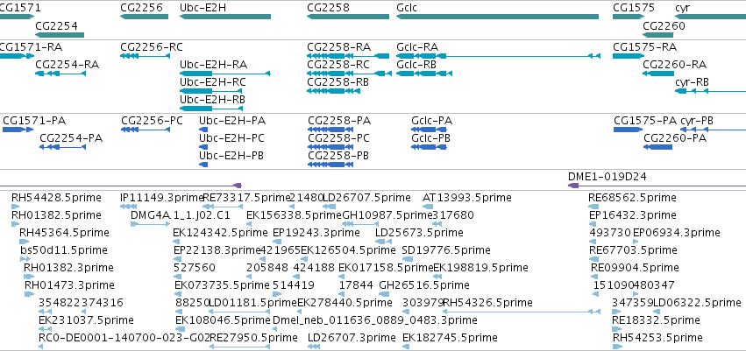Select the DME1-019D24 clone label
This screenshot has width=746, height=351.
pyautogui.click(x=607, y=177)
